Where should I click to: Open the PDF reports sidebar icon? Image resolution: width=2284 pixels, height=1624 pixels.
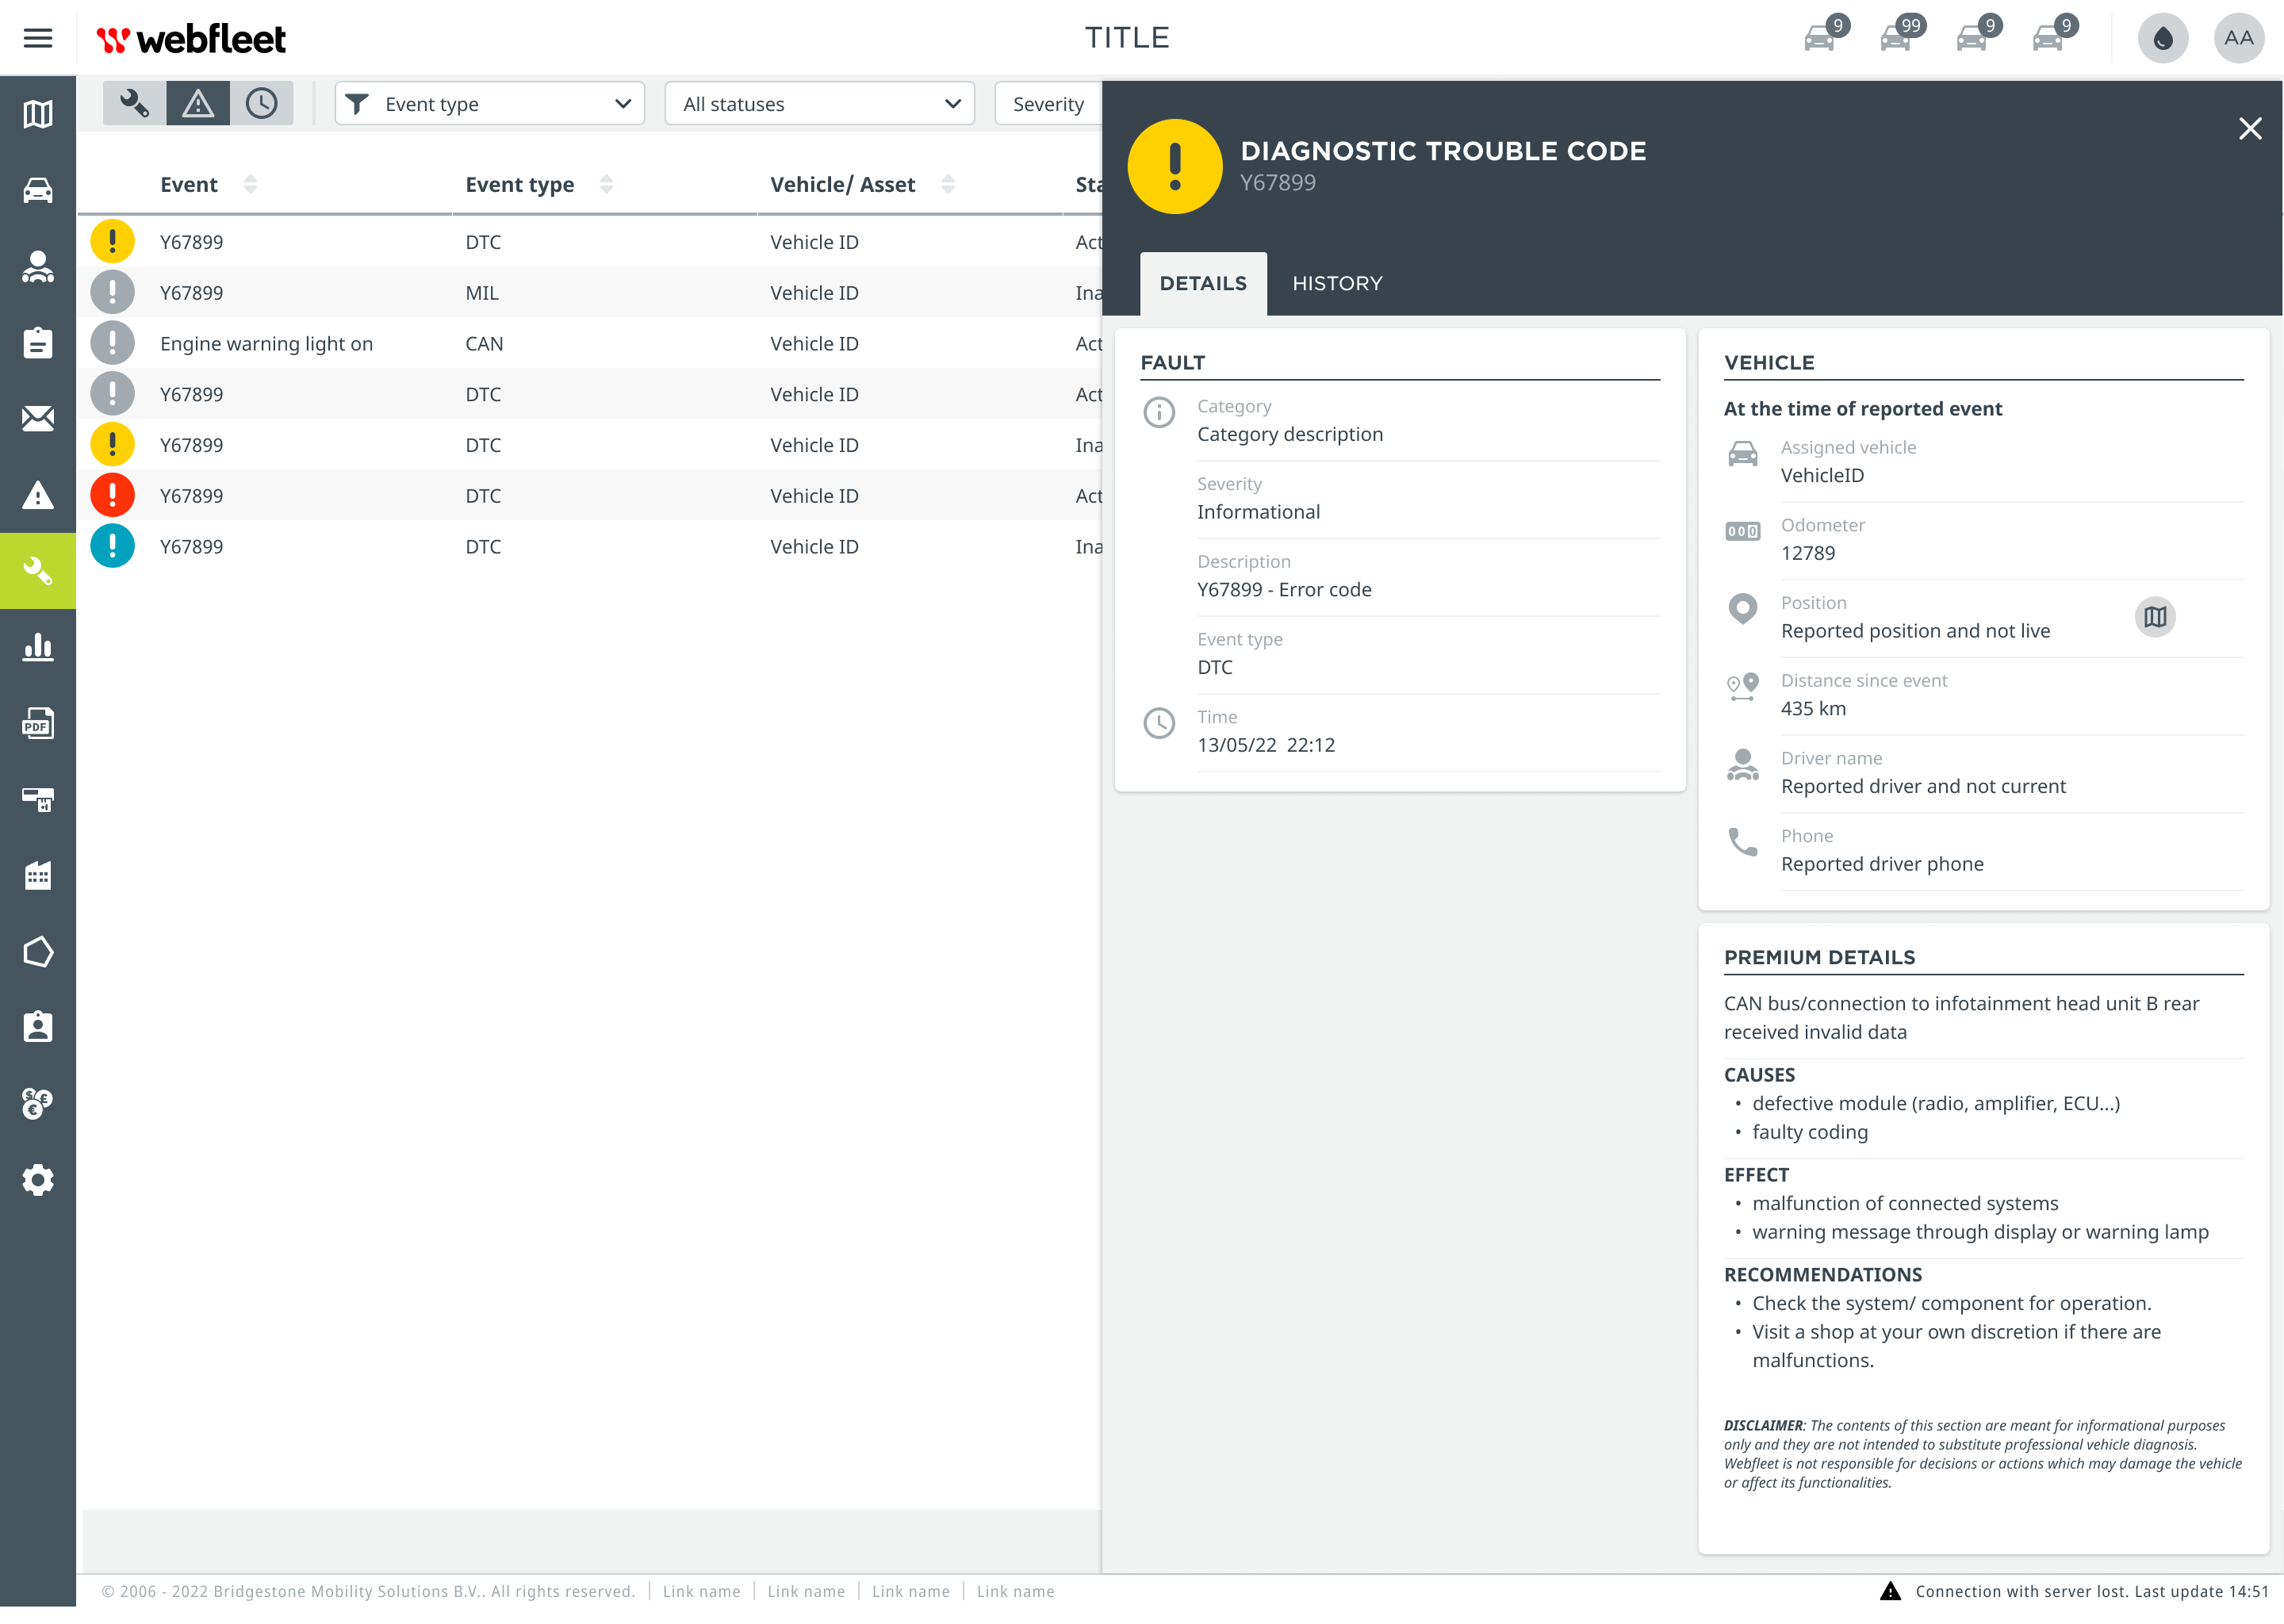(38, 723)
